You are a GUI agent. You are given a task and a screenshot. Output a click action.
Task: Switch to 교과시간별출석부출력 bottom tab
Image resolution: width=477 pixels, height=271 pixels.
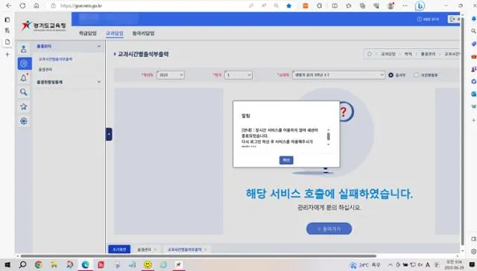tap(184, 249)
